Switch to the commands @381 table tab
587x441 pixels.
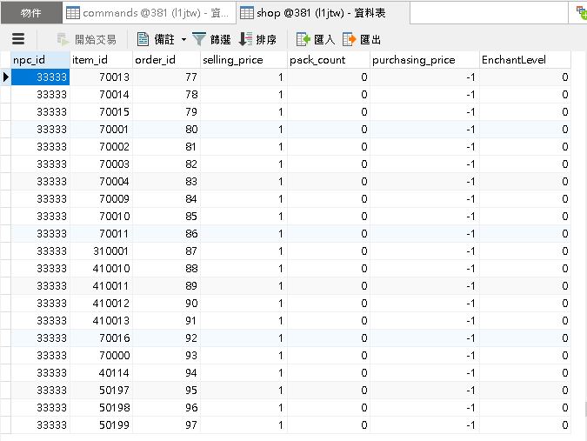pos(149,13)
